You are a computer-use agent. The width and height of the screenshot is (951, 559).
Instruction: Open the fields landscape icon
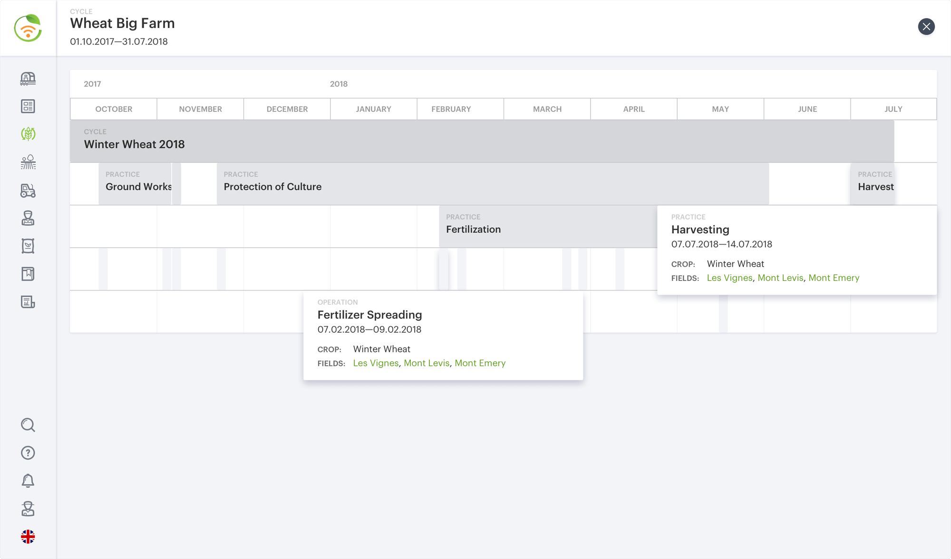coord(28,162)
